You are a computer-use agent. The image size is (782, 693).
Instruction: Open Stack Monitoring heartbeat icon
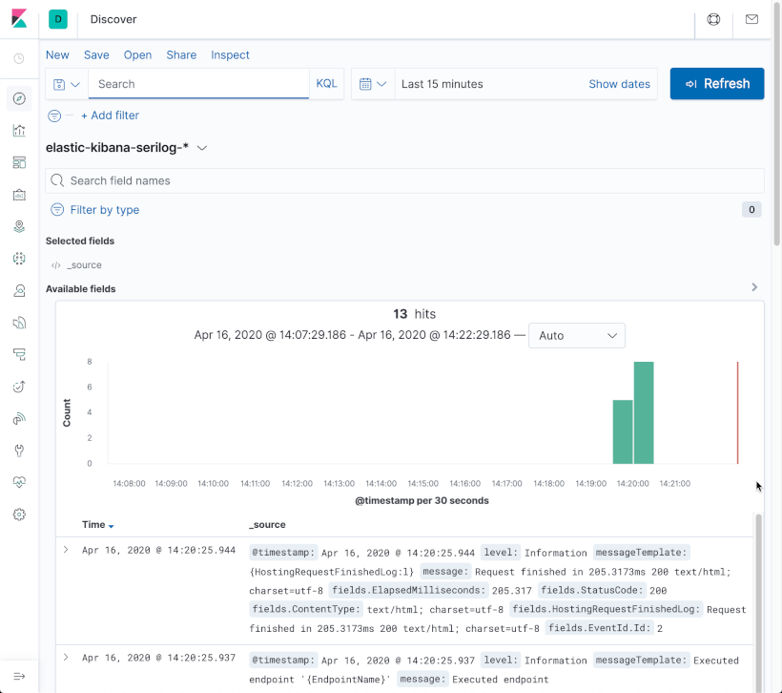pyautogui.click(x=19, y=482)
